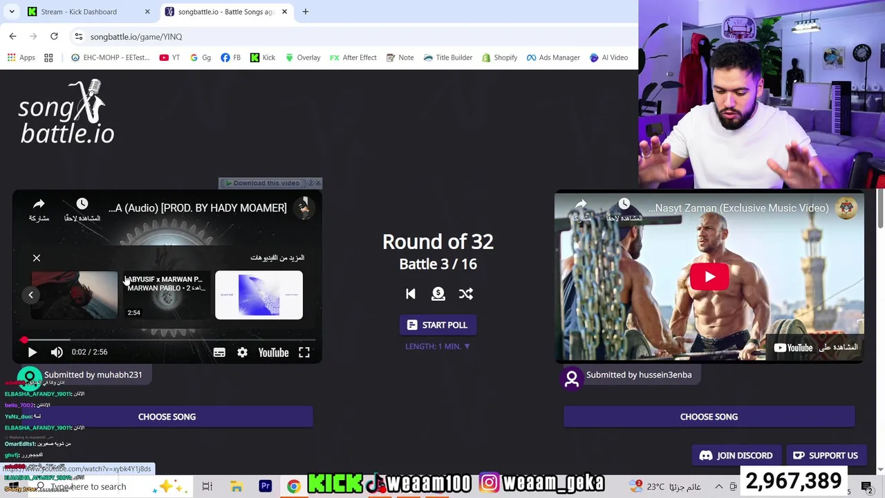Viewport: 885px width, 498px height.
Task: Open the Overlay bookmark
Action: coord(303,57)
